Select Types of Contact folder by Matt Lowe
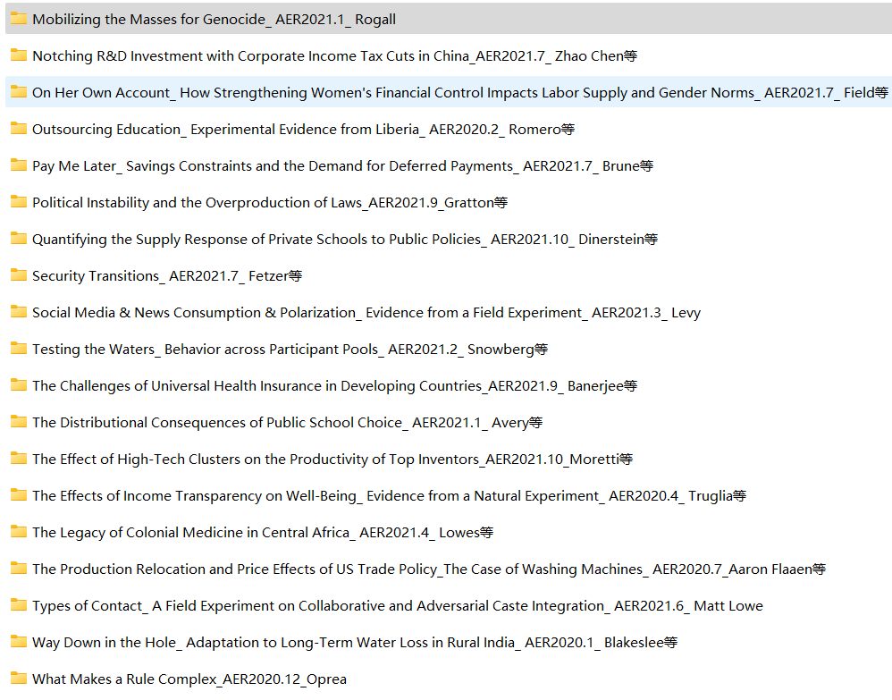892x700 pixels. tap(398, 605)
